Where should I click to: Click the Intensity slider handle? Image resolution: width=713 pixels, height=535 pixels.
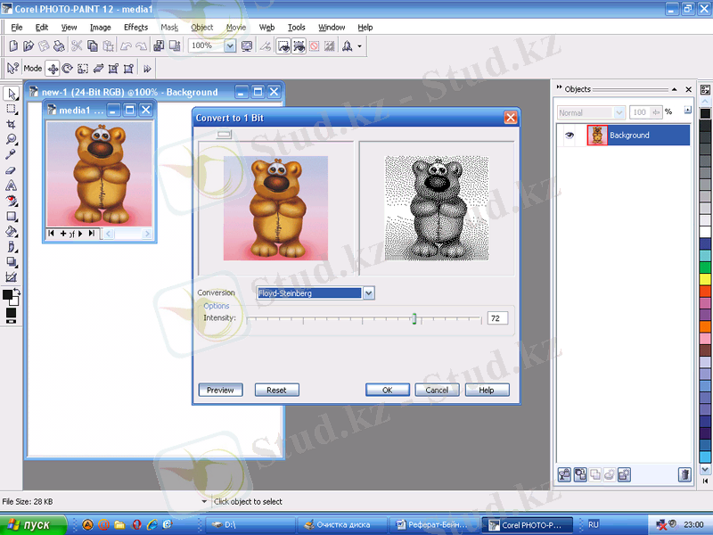414,318
